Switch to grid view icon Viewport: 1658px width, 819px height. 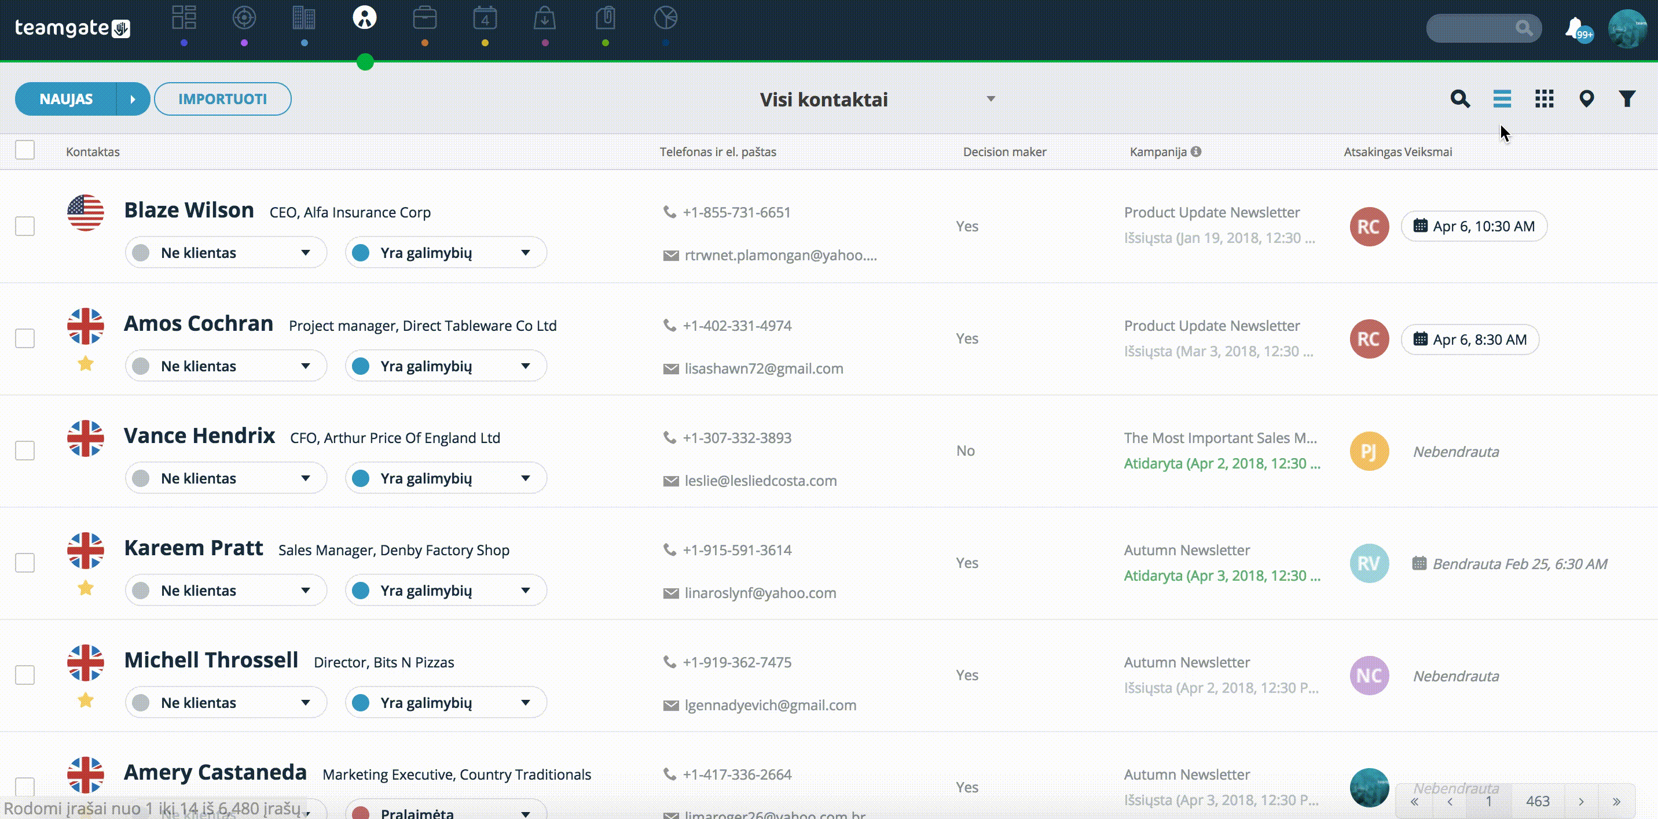(1544, 99)
